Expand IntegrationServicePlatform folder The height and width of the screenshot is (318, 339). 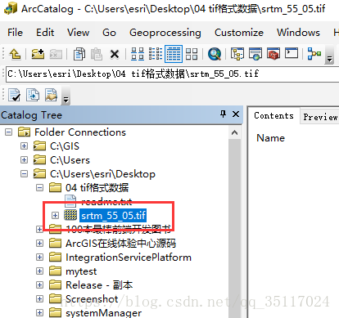(x=39, y=258)
